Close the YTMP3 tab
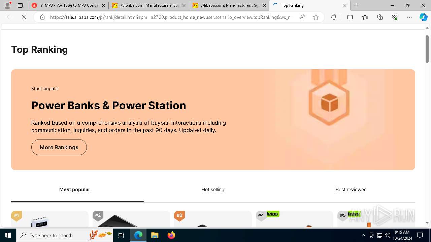431x242 pixels. click(103, 5)
